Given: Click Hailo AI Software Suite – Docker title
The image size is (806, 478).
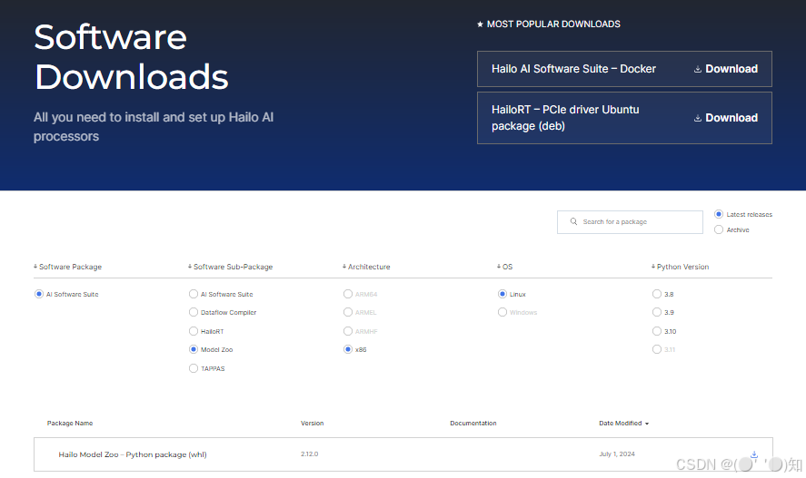Looking at the screenshot, I should click(x=573, y=69).
